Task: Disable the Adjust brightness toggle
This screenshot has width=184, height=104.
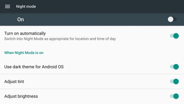Action: point(174,96)
